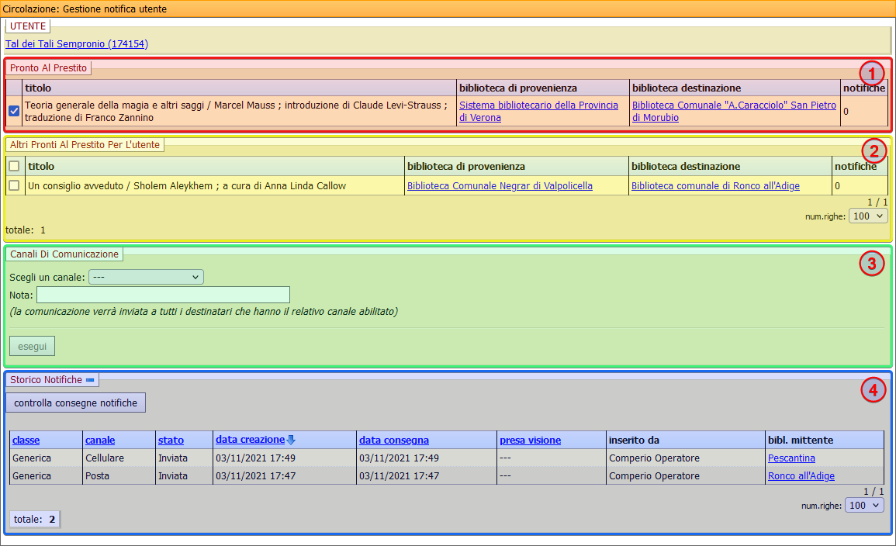The width and height of the screenshot is (896, 546).
Task: Sort notifications by presa visione column
Action: point(530,440)
